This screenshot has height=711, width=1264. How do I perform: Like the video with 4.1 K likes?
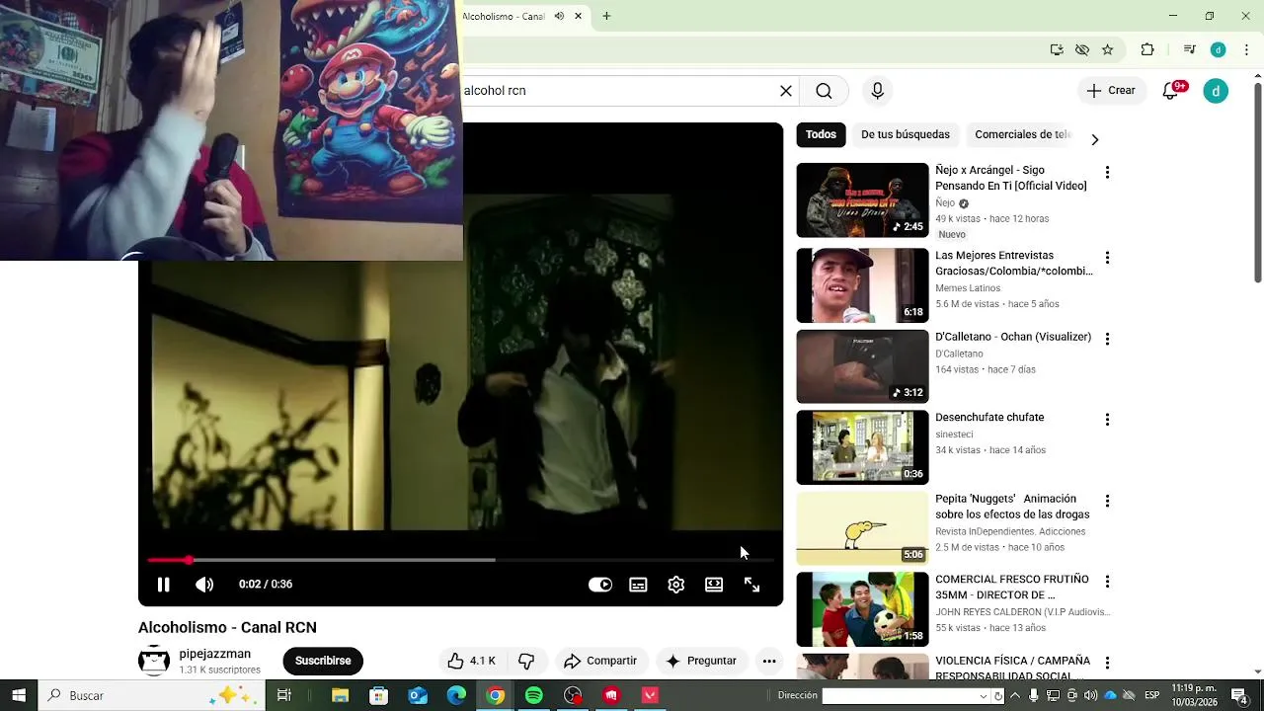[472, 661]
